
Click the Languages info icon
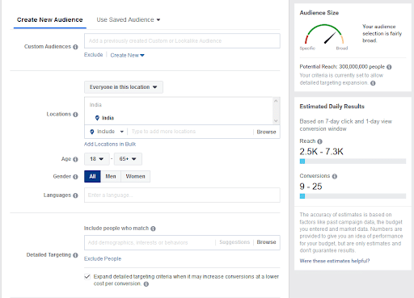75,195
